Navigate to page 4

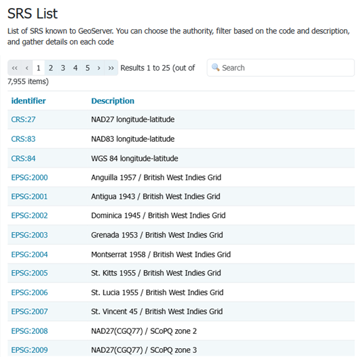point(75,68)
